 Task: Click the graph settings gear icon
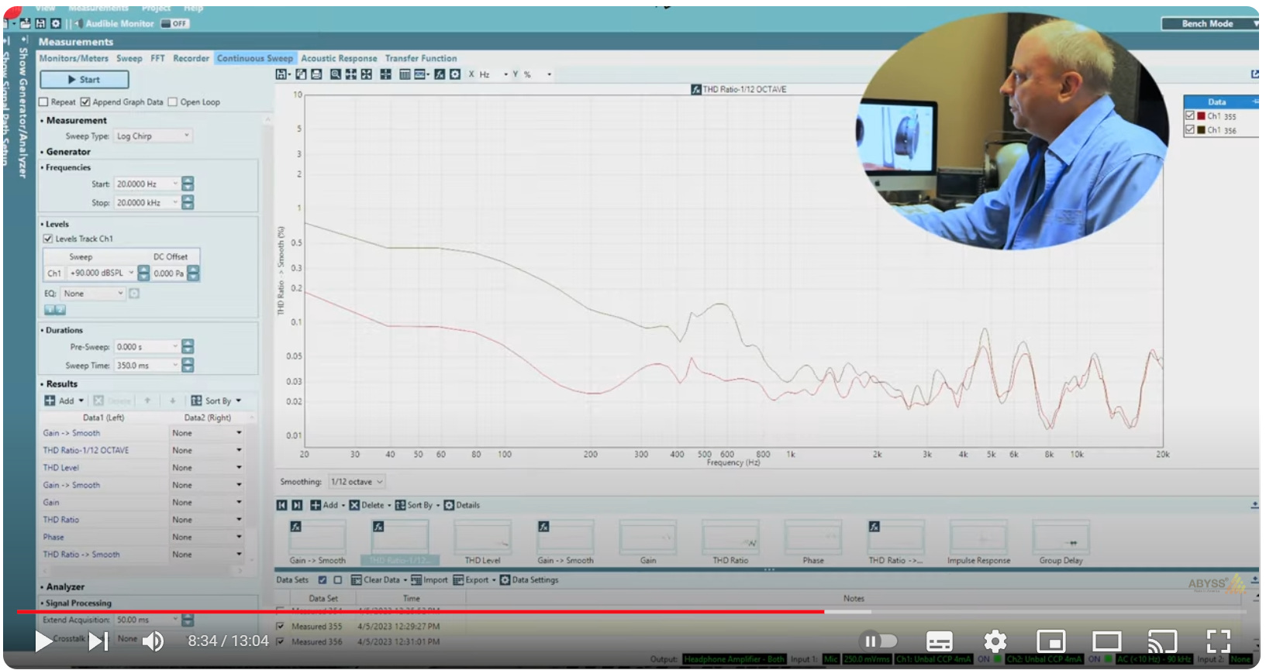point(455,74)
